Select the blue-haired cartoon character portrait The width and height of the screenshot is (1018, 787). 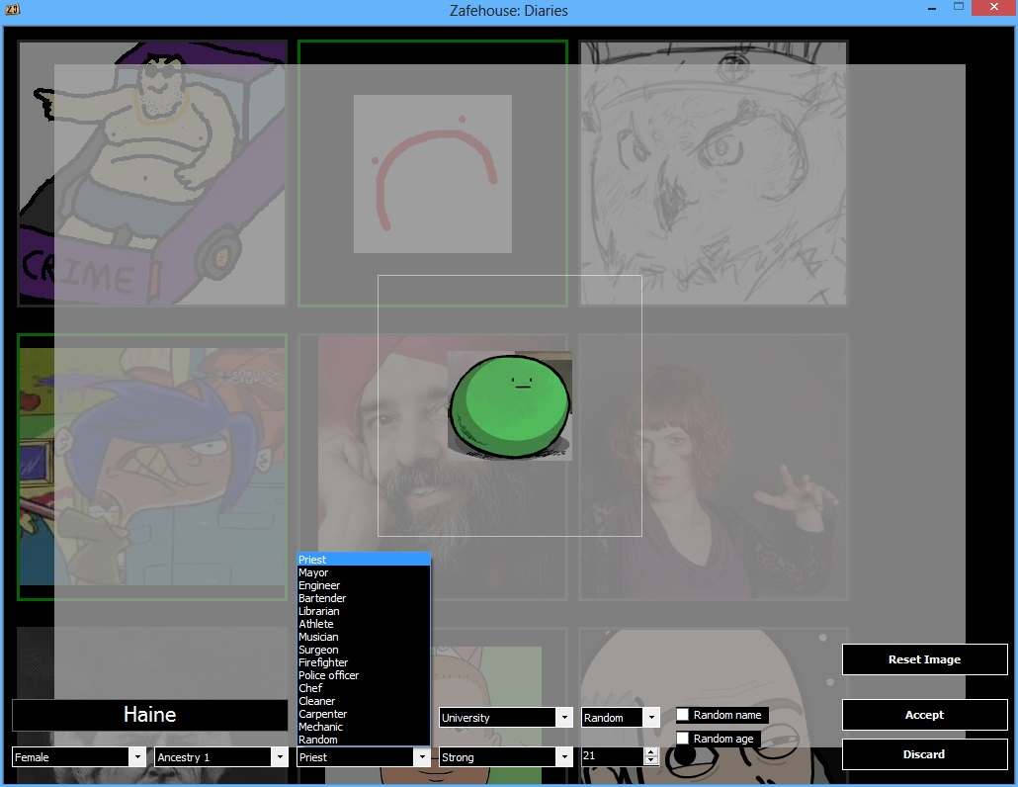click(152, 467)
